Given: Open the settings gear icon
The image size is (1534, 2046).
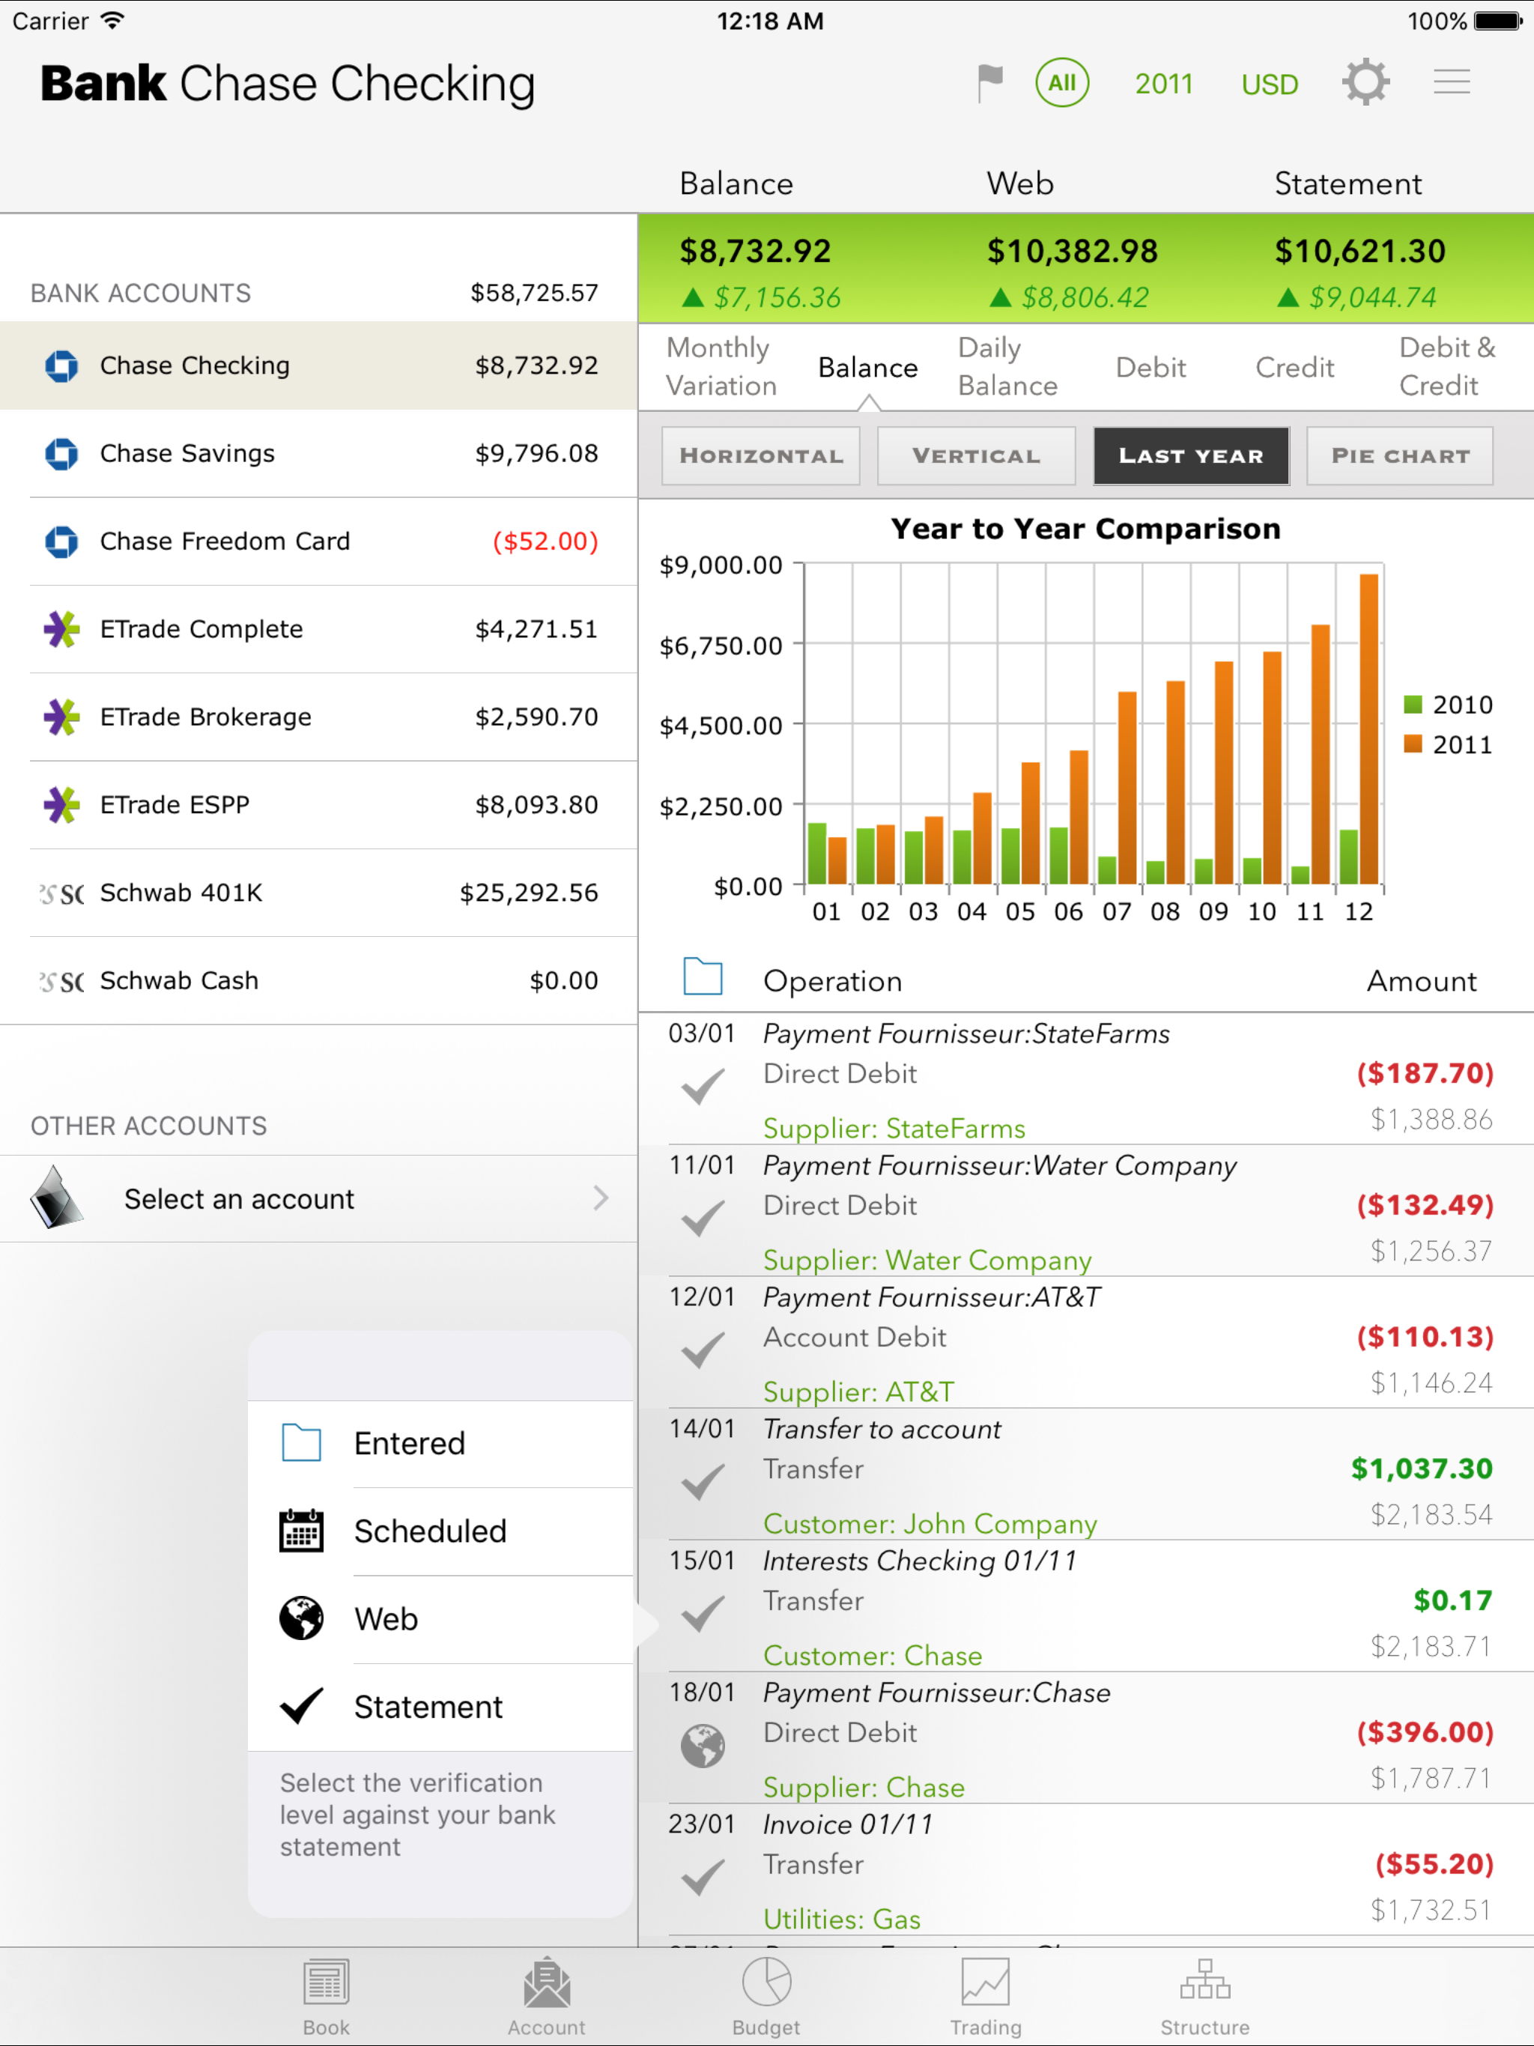Looking at the screenshot, I should (1365, 83).
